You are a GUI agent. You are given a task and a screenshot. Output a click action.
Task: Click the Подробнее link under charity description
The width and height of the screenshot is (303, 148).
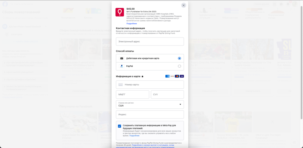pos(132,24)
